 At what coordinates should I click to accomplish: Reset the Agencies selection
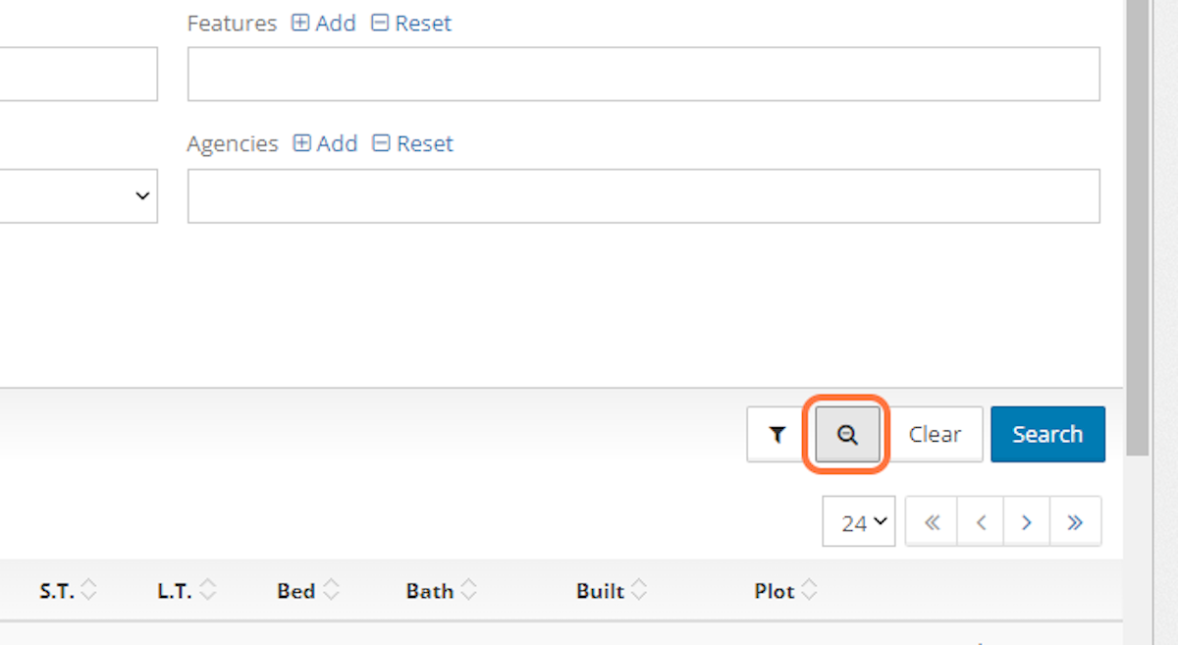click(412, 143)
